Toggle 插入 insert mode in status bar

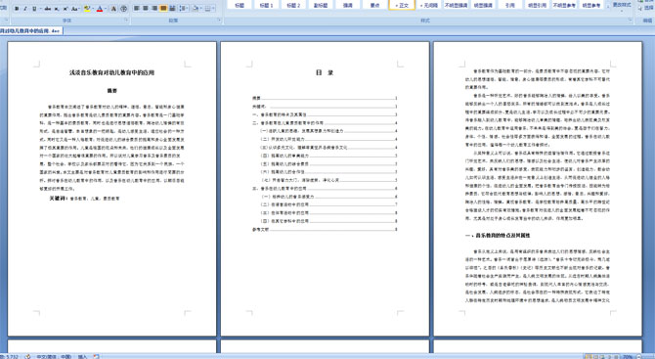pos(83,356)
